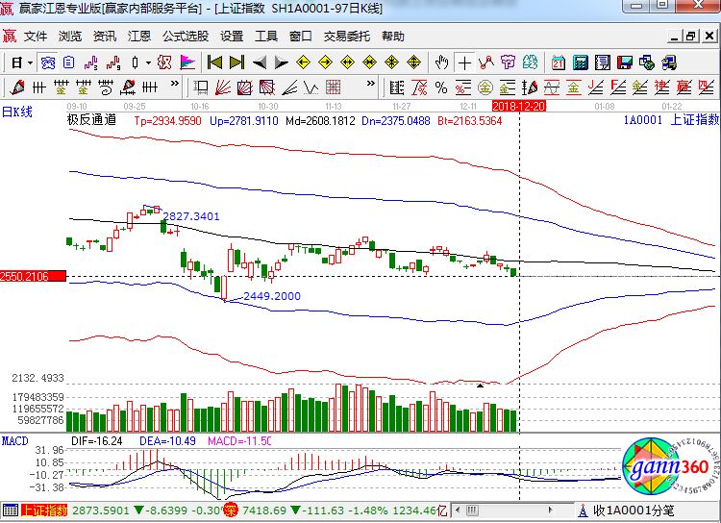
Task: Click the floppy disk save icon
Action: (625, 62)
